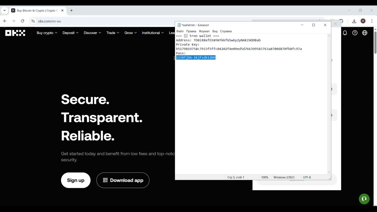Screen dimensions: 377x212
Task: Open the green support chat headset button
Action: pyautogui.click(x=364, y=199)
